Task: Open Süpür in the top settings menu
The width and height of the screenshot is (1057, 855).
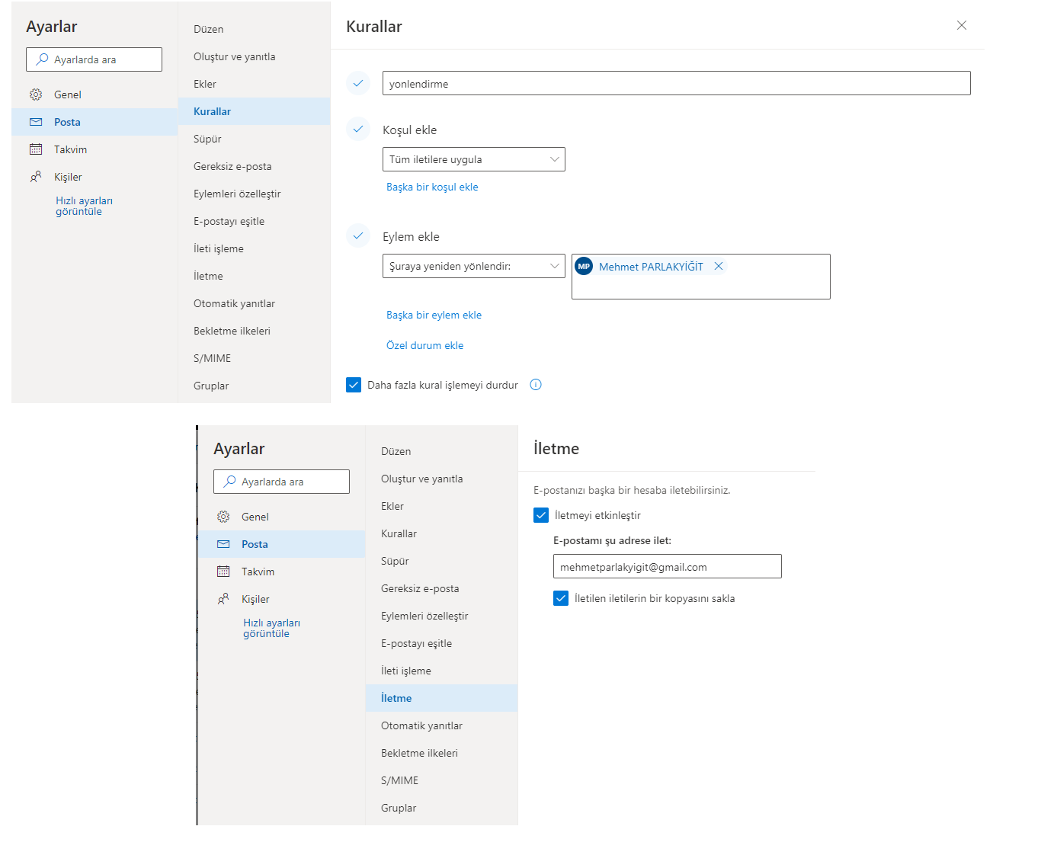Action: (x=255, y=139)
